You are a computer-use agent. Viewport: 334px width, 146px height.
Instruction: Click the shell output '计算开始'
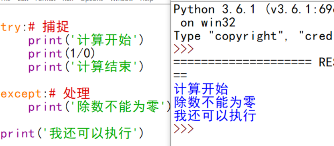[x=201, y=89]
